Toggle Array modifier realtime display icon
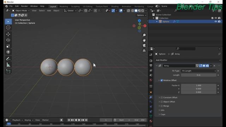Image resolution: width=226 pixels, height=127 pixels. click(x=204, y=66)
